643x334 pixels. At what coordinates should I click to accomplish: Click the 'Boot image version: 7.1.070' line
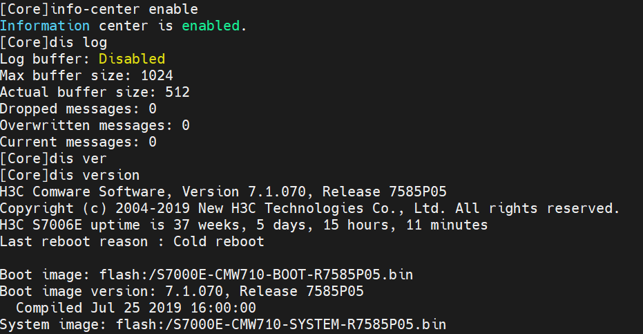tap(182, 291)
